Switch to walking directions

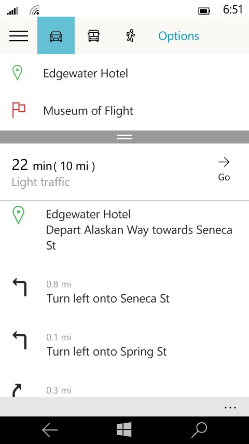click(x=130, y=36)
